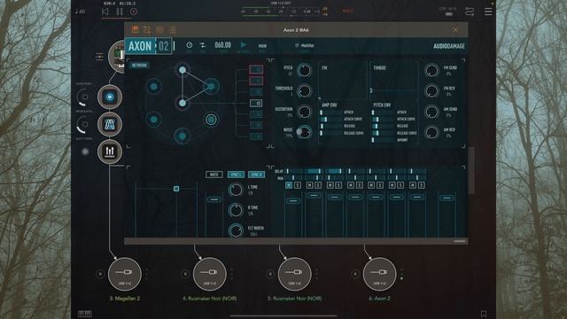Mute the second mixer channel

coord(309,185)
